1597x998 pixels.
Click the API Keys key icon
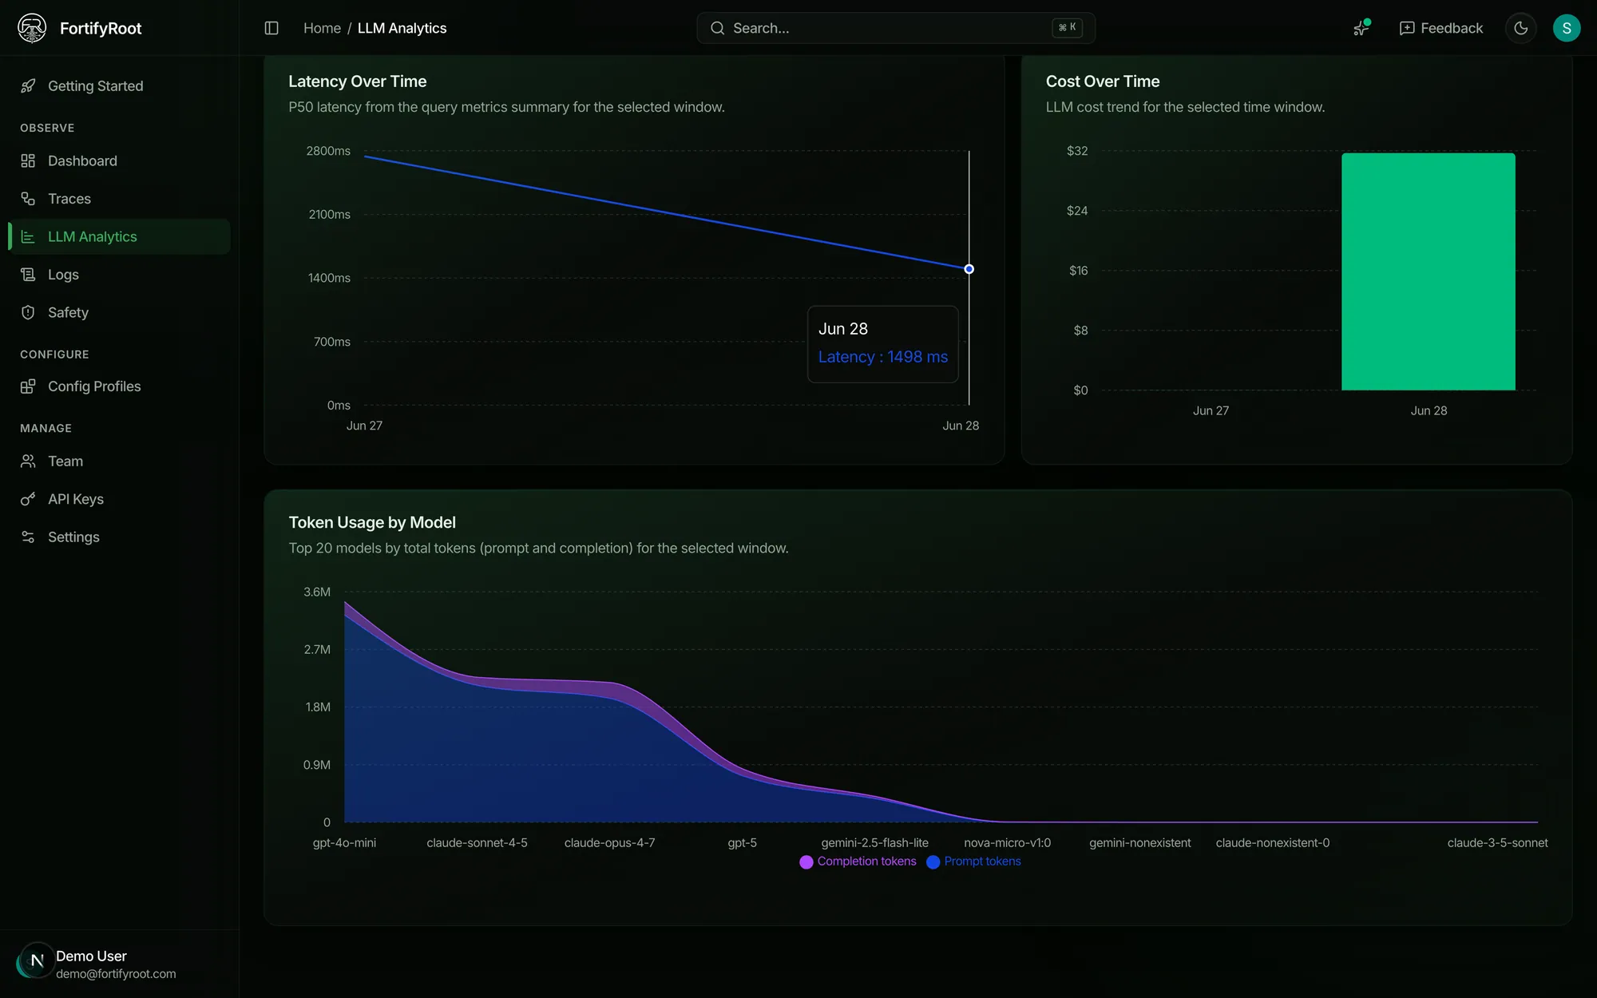click(x=28, y=499)
